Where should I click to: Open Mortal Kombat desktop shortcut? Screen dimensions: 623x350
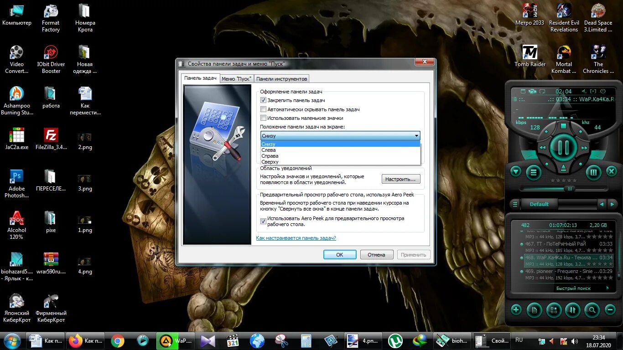click(564, 59)
